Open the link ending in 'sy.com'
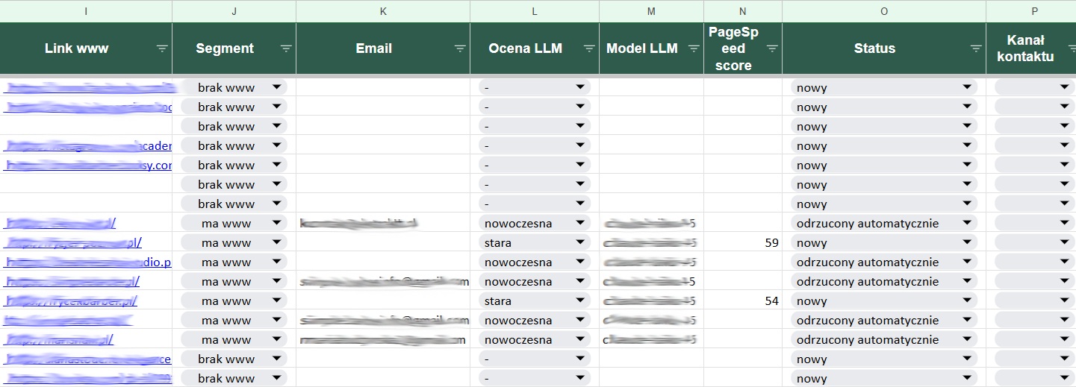This screenshot has height=387, width=1076. point(88,166)
